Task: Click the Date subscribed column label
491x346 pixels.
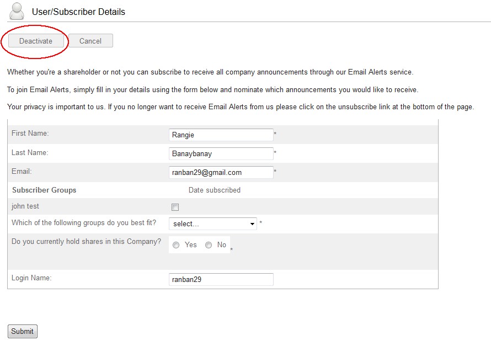Action: [215, 190]
